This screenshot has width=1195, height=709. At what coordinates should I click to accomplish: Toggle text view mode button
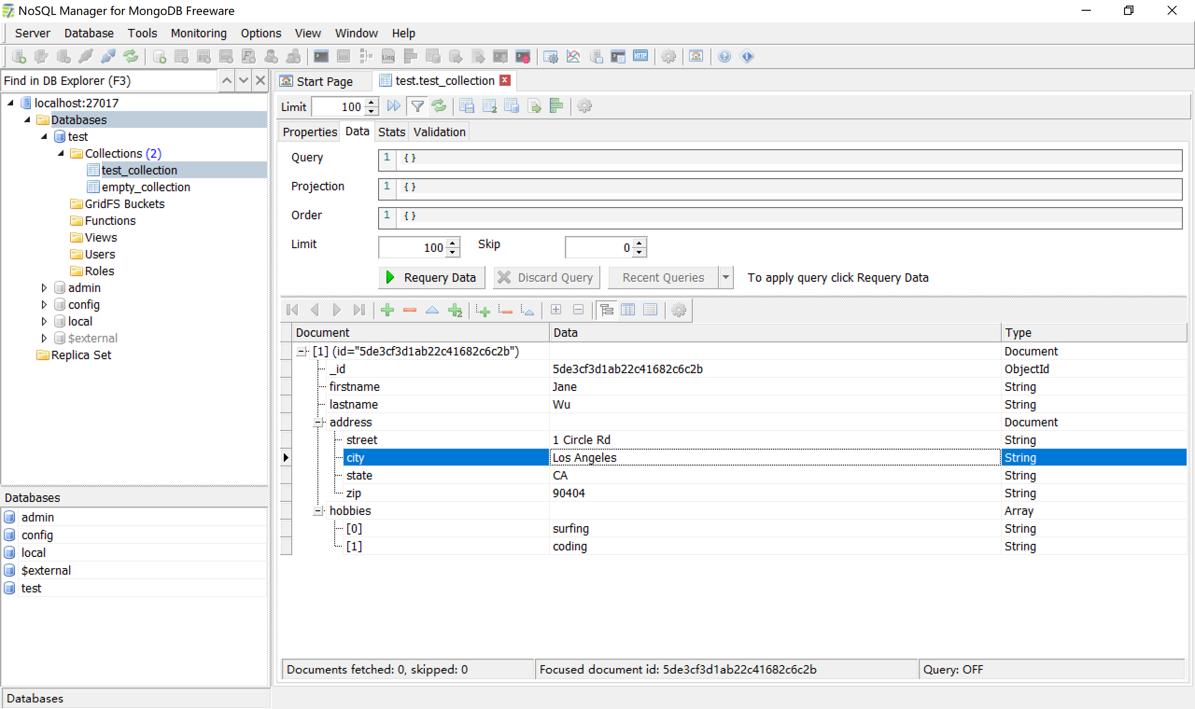pos(650,310)
